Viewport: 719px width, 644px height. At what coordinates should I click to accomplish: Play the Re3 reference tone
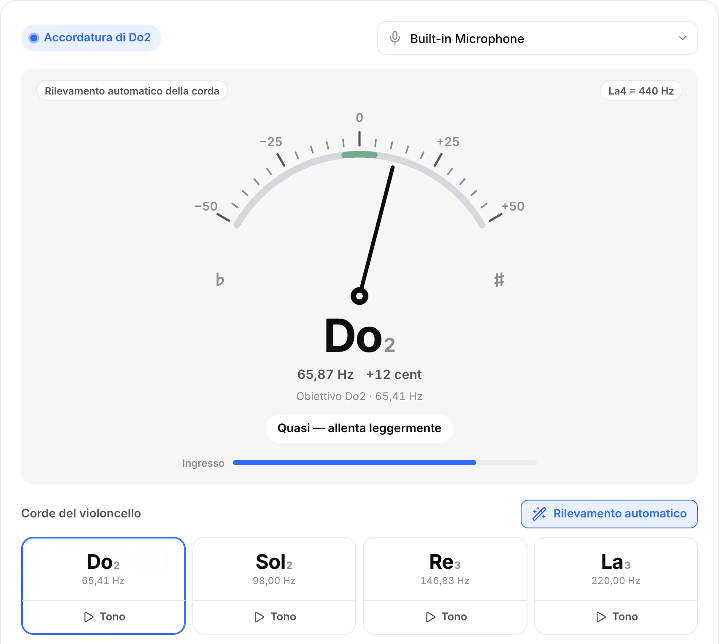pyautogui.click(x=445, y=617)
